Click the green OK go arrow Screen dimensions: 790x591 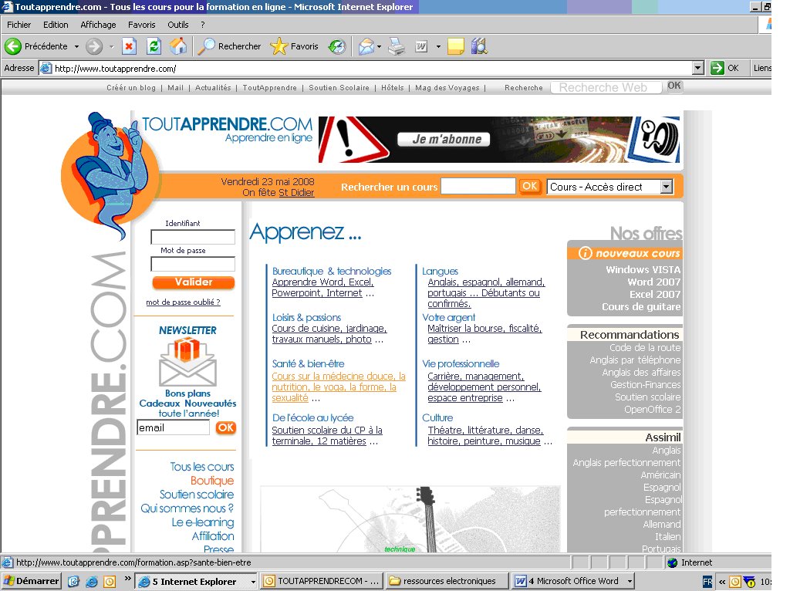tap(717, 68)
